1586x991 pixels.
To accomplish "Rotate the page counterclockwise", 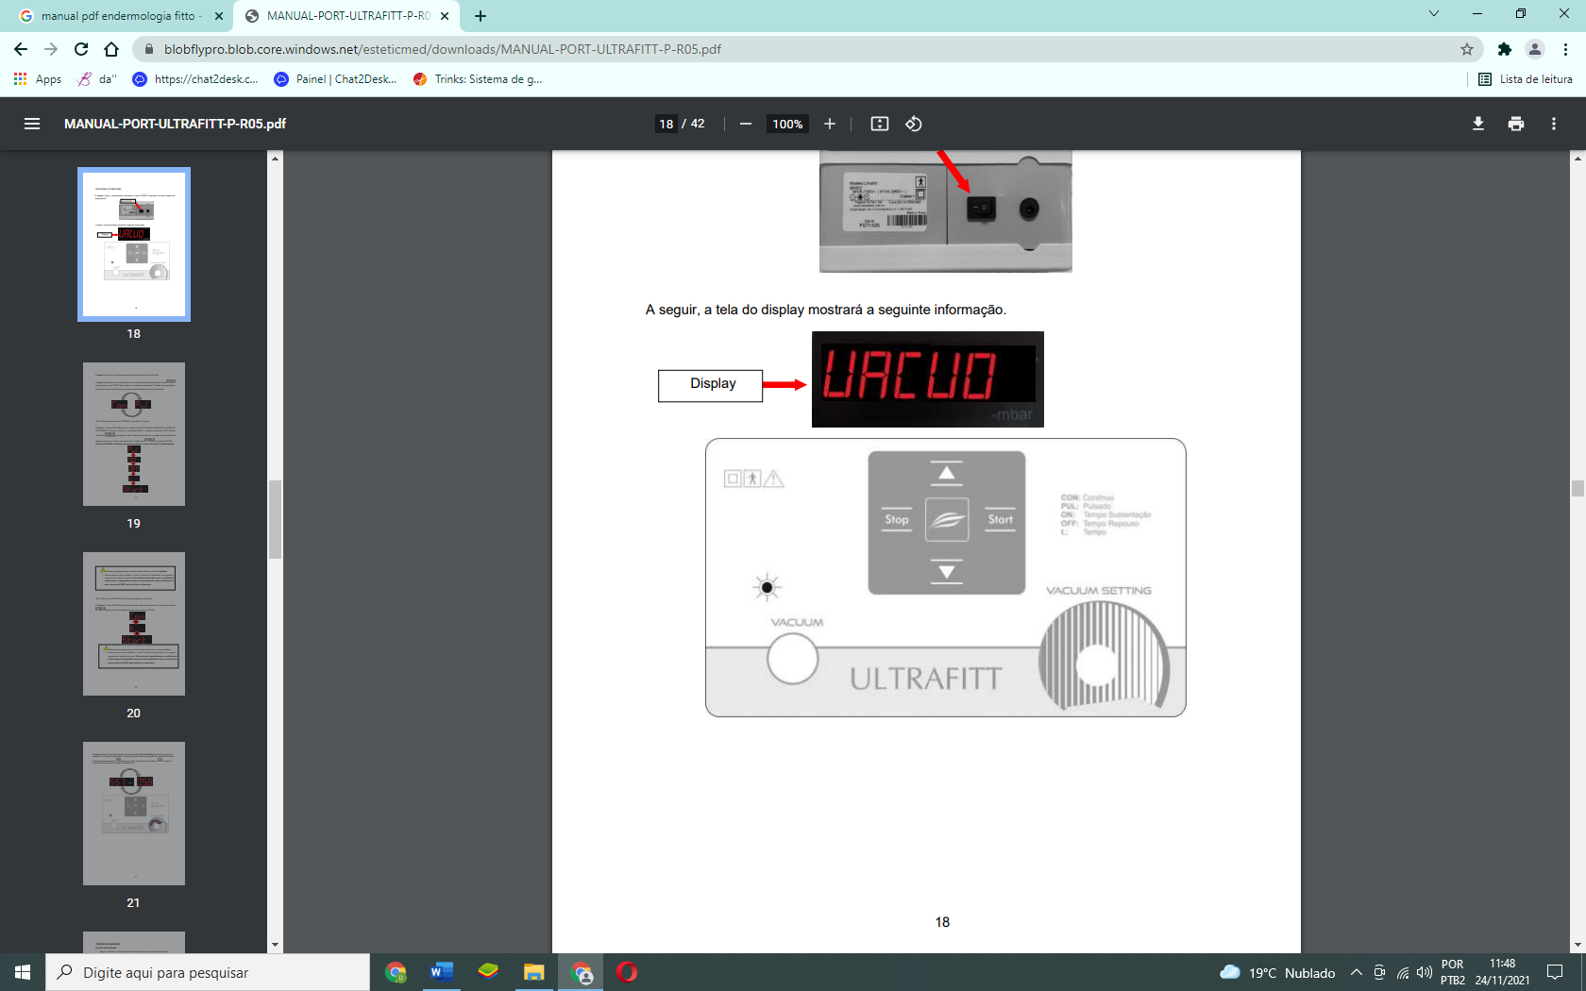I will coord(914,124).
